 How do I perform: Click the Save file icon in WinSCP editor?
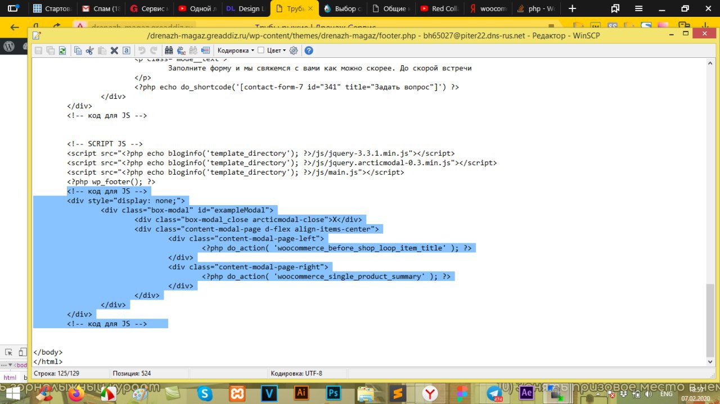(38, 51)
